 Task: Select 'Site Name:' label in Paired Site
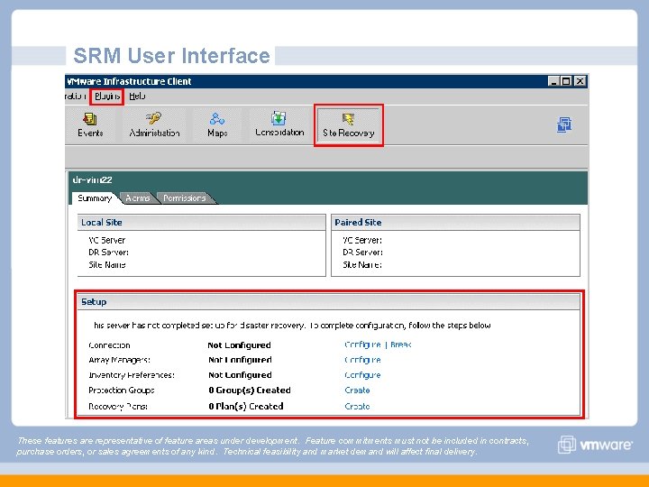click(362, 264)
